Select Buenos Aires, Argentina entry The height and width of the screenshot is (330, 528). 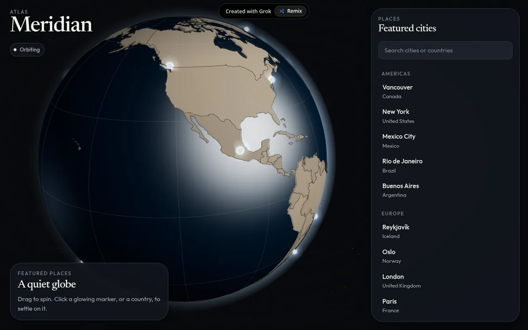point(445,190)
